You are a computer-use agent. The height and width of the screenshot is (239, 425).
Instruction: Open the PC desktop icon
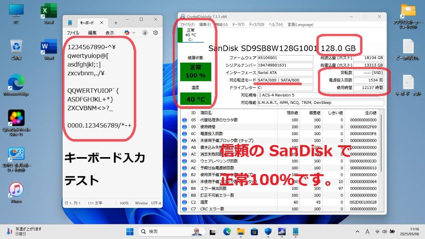tap(16, 13)
